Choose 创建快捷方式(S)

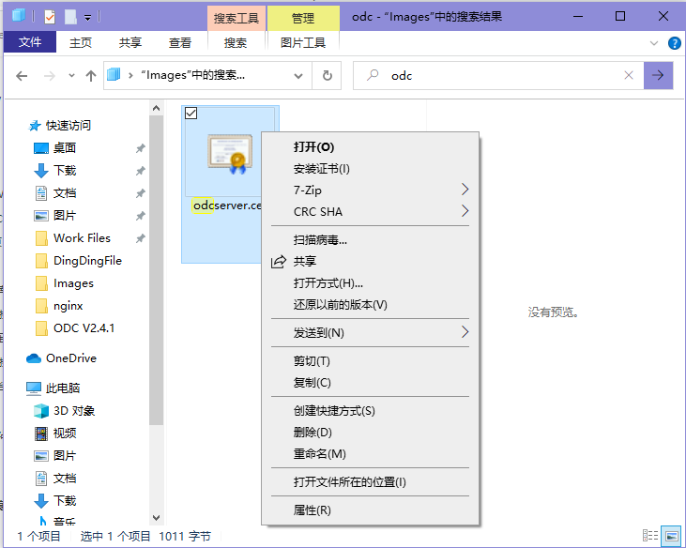pyautogui.click(x=370, y=411)
